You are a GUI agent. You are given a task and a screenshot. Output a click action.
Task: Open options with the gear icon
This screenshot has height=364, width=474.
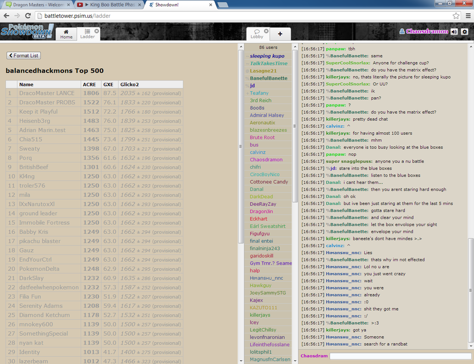click(465, 31)
